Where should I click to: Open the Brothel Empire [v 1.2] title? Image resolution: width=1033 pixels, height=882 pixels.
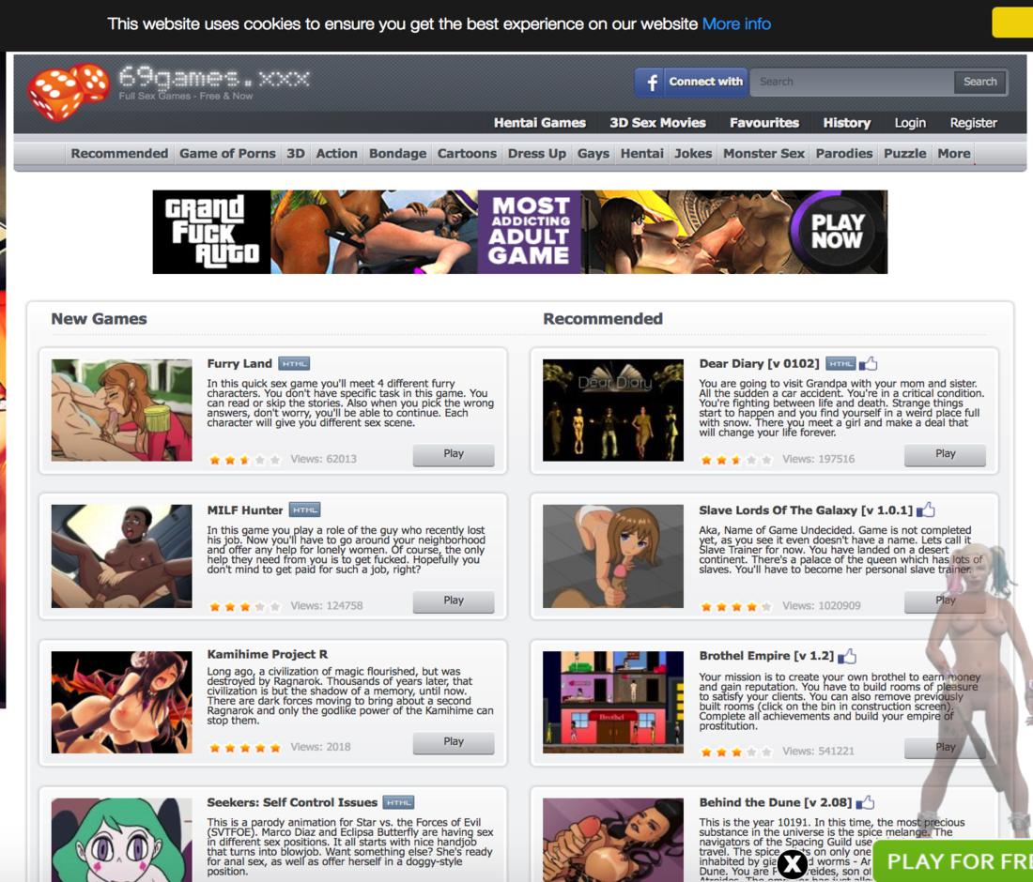[766, 656]
